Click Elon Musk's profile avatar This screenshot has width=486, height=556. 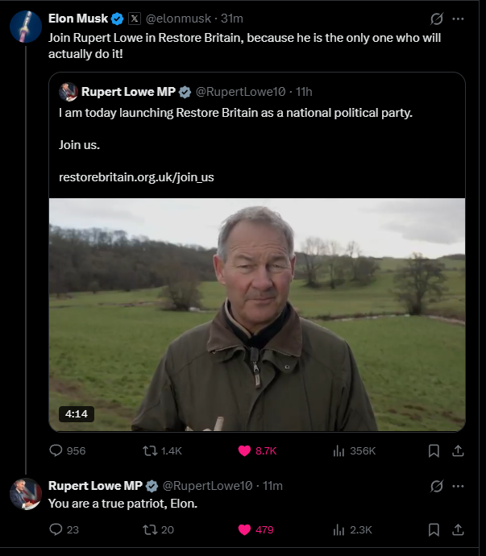click(26, 26)
